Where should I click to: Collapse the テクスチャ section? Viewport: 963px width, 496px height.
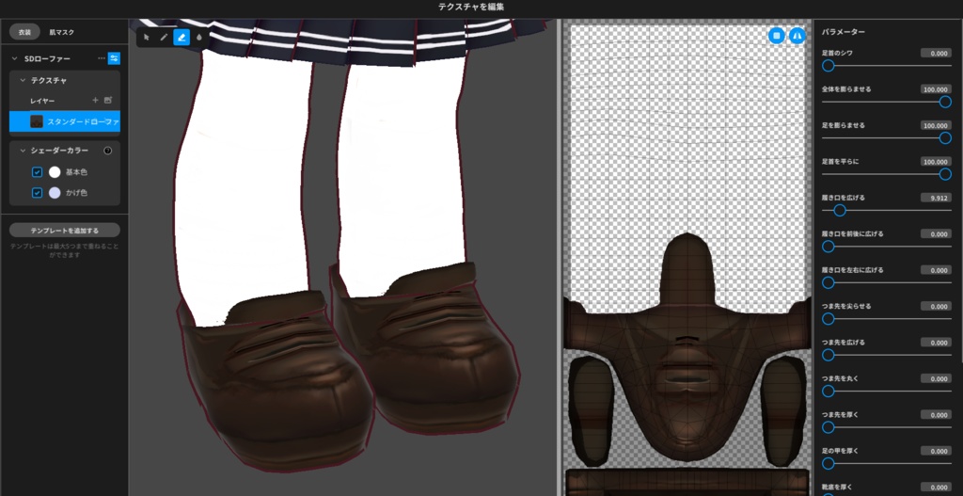[x=23, y=81]
